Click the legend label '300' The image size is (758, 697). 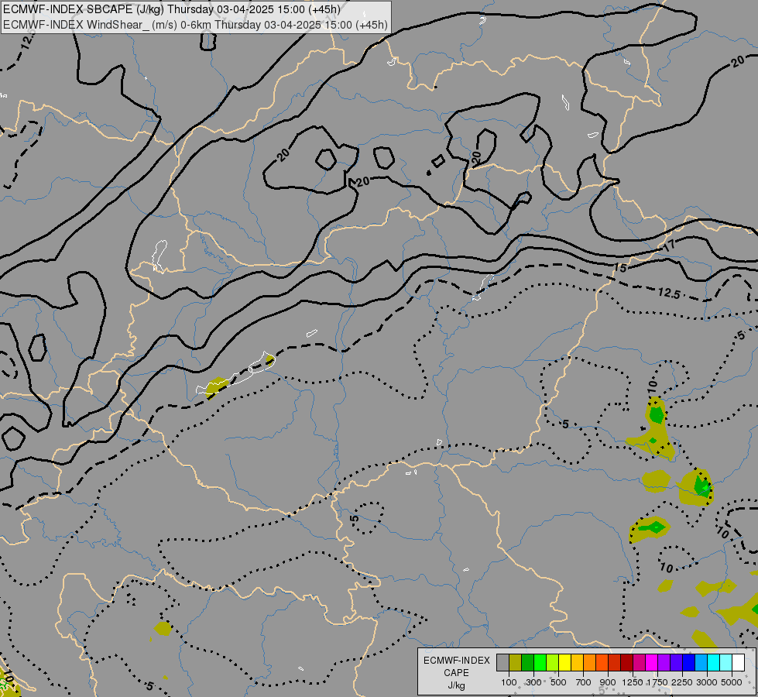[x=533, y=682]
